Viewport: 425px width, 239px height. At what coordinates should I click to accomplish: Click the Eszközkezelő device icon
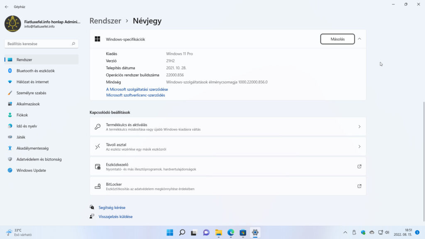coord(98,167)
